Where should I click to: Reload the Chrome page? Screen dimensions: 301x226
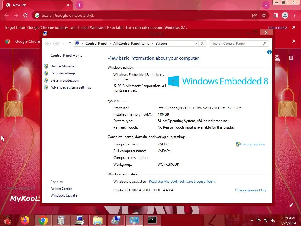point(25,15)
